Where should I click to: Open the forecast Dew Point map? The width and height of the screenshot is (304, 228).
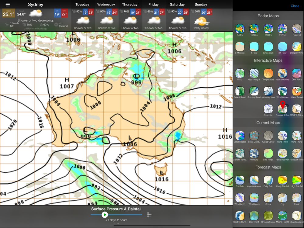point(254,216)
